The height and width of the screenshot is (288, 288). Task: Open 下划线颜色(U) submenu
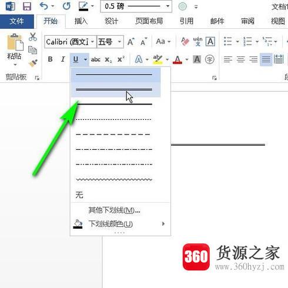pyautogui.click(x=120, y=224)
